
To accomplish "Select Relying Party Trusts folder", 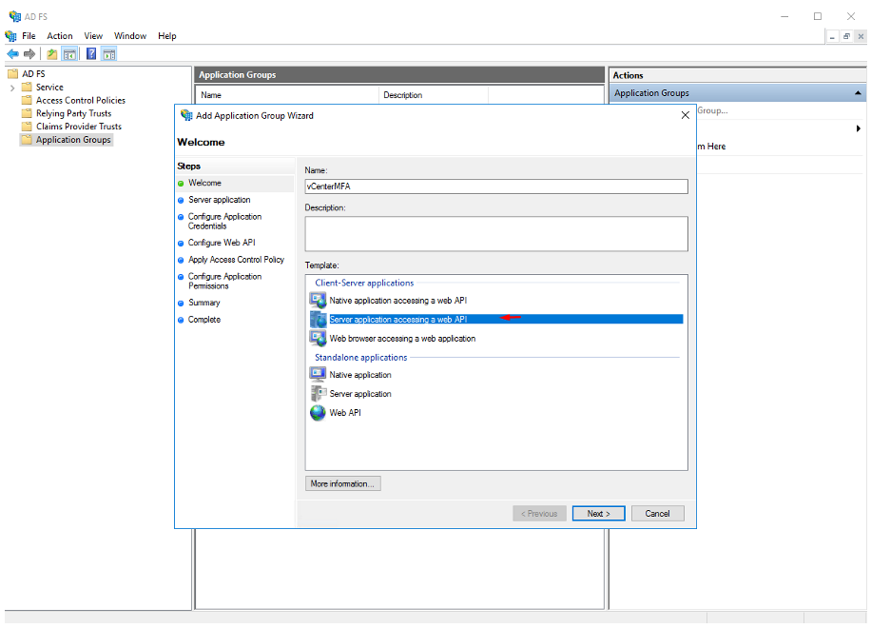I will pos(73,113).
